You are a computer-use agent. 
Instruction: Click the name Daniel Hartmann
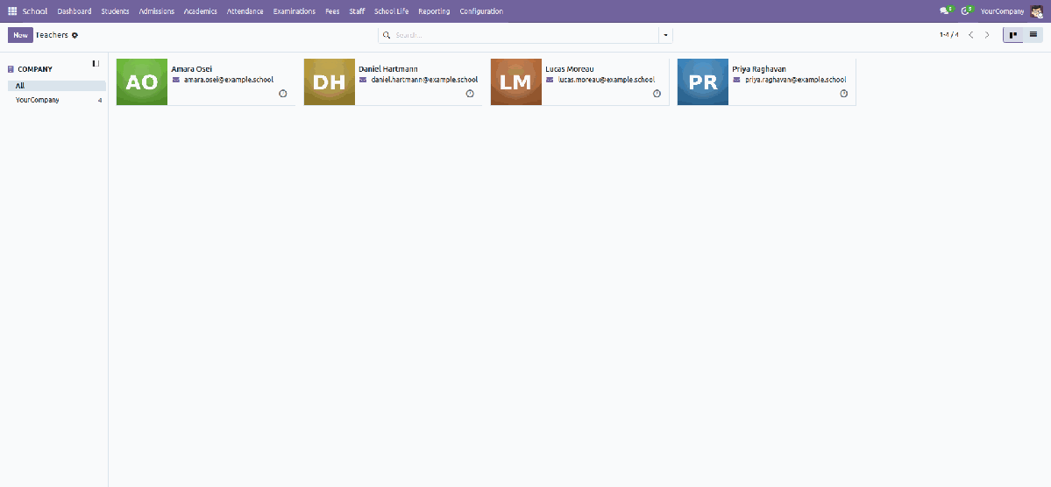click(389, 69)
